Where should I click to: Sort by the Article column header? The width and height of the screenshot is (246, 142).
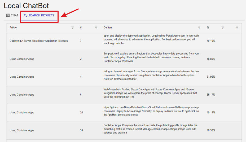(x=13, y=28)
